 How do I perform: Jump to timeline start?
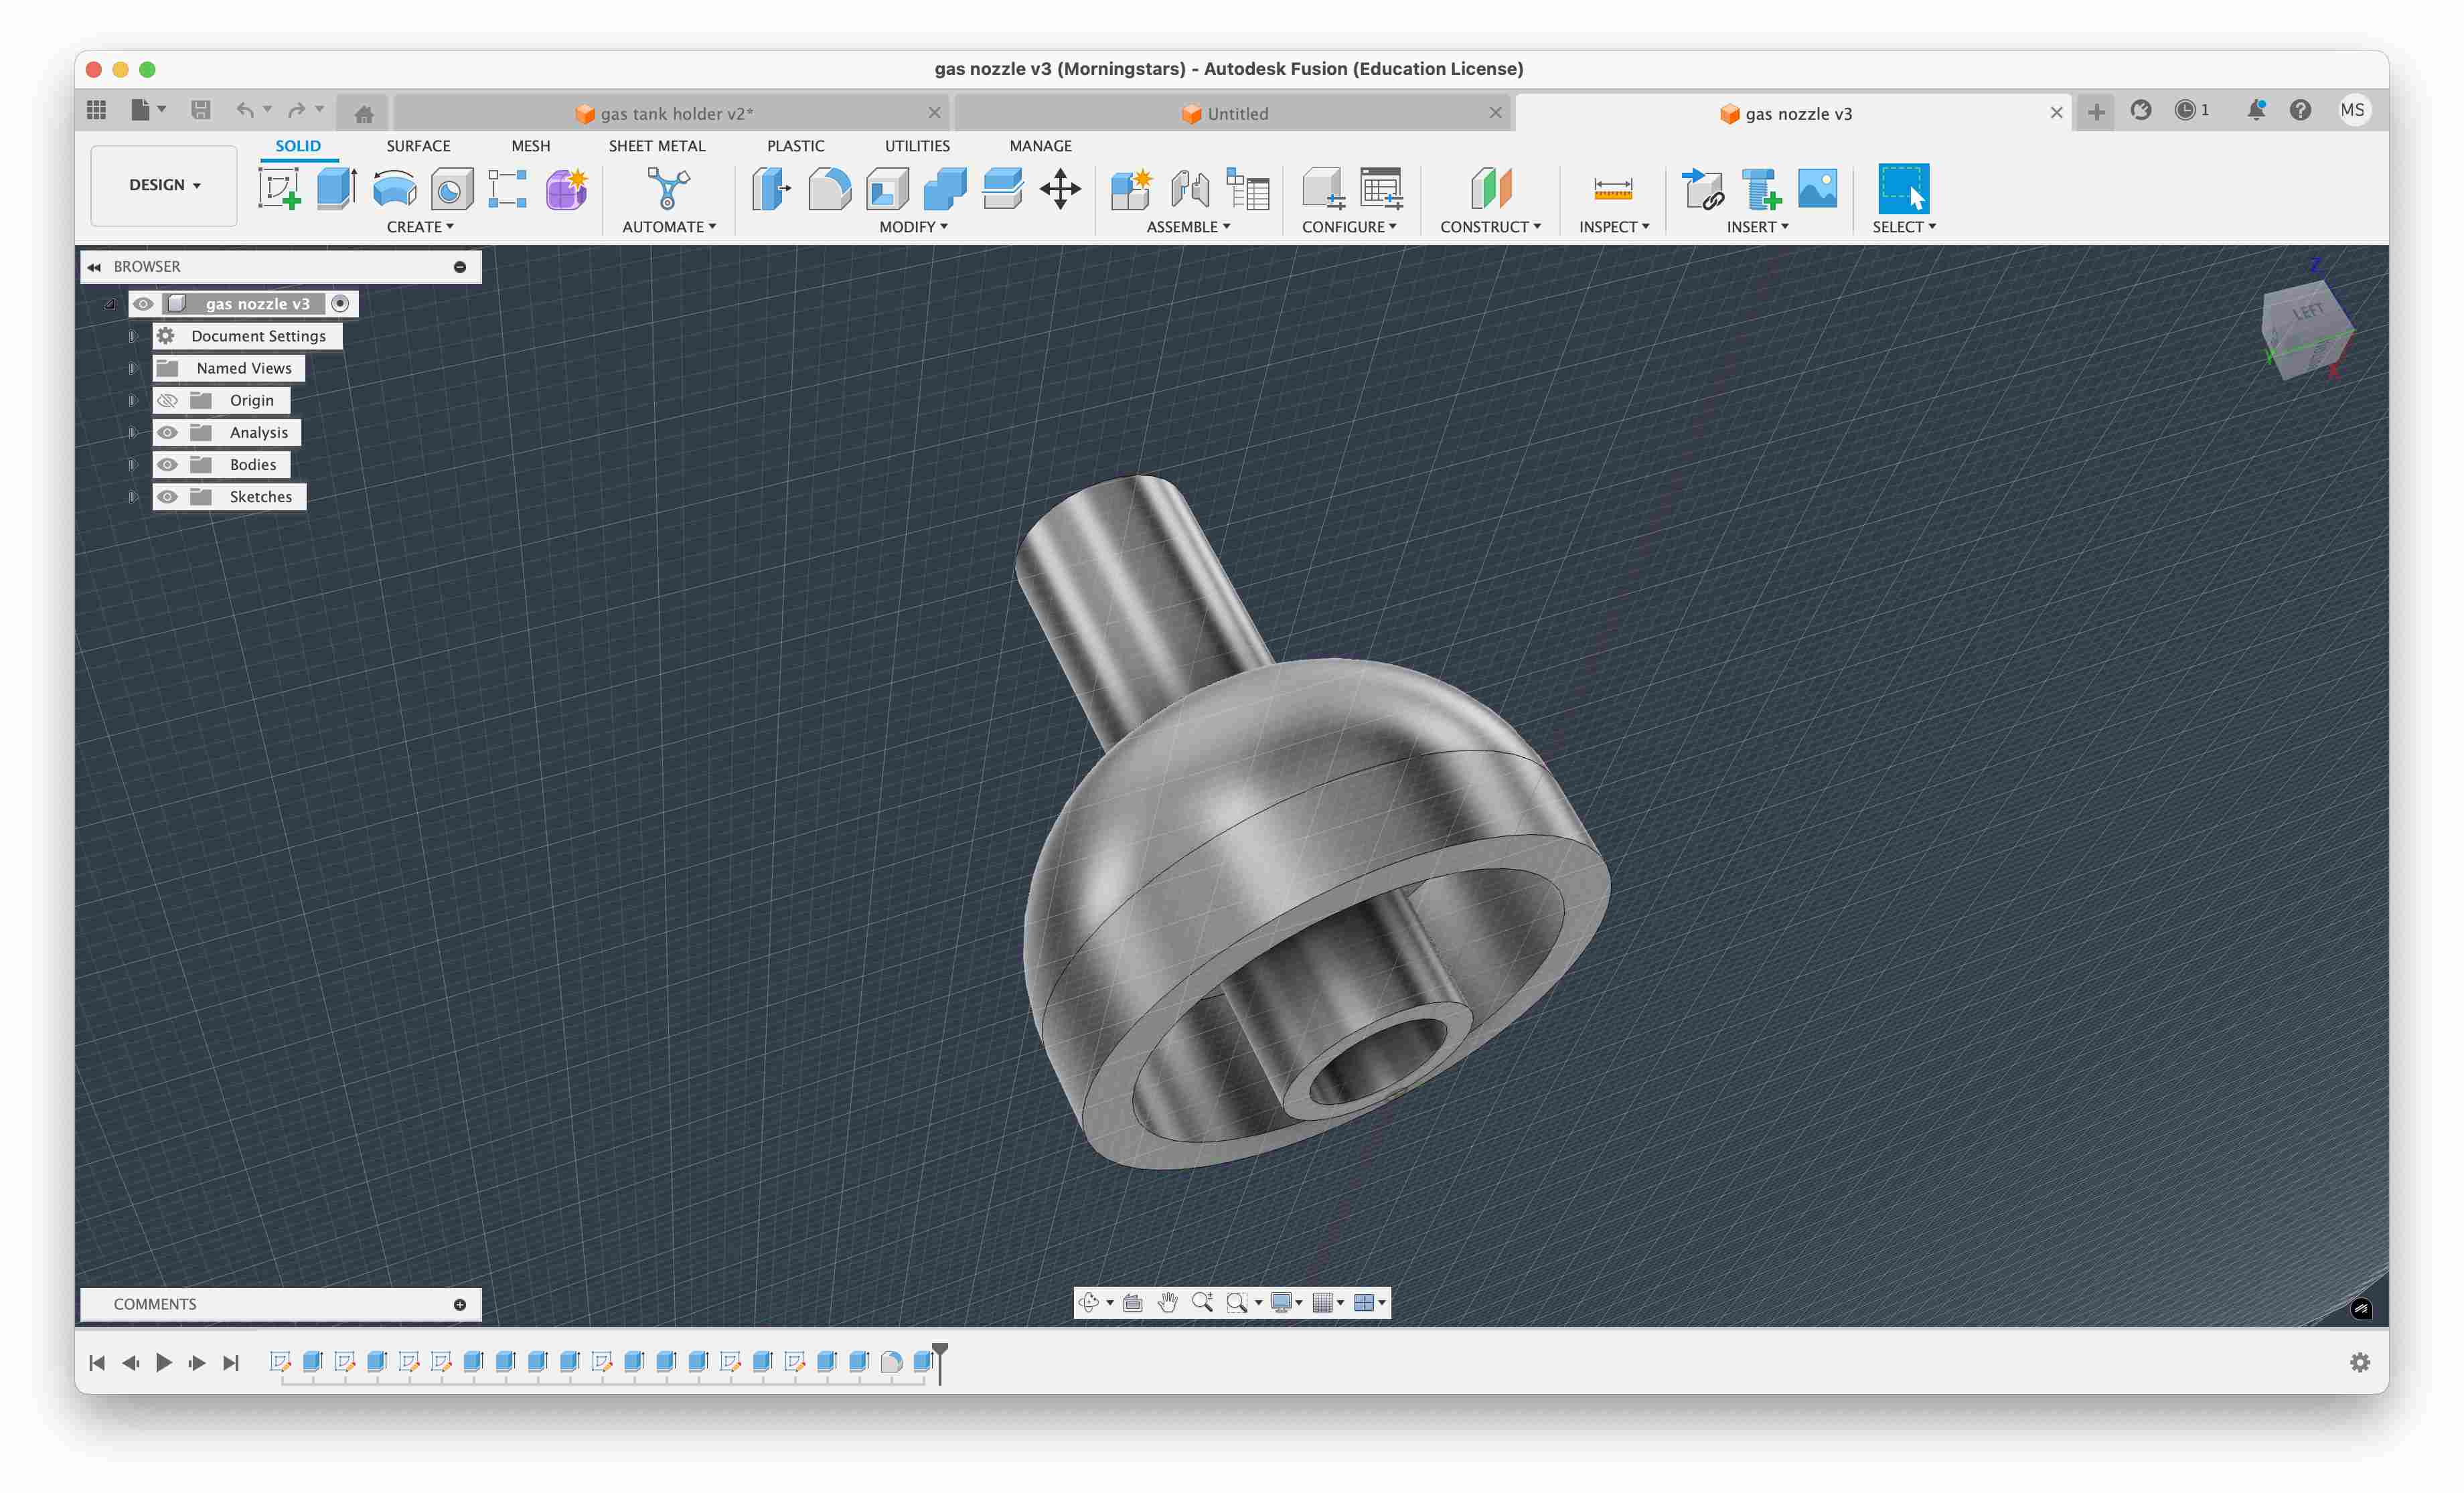pos(97,1362)
